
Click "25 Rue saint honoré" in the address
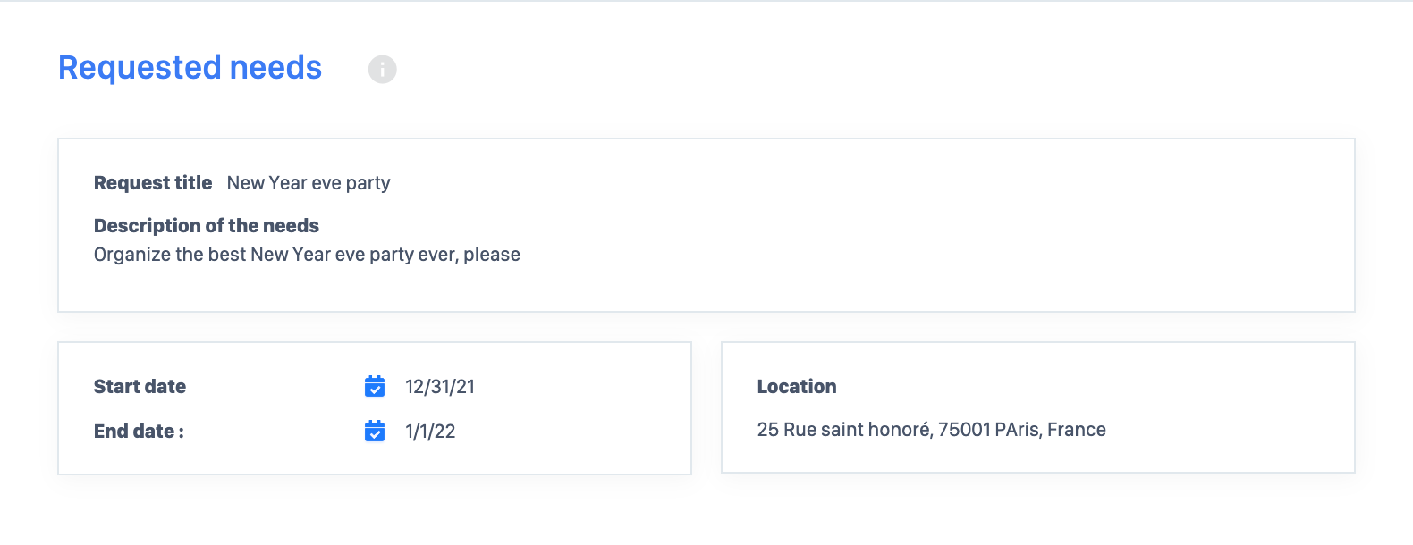tap(843, 430)
